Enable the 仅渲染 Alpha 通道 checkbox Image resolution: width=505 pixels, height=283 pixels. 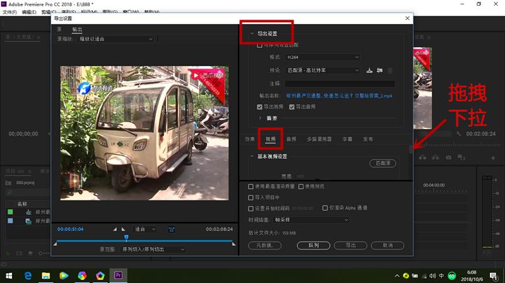(x=325, y=208)
